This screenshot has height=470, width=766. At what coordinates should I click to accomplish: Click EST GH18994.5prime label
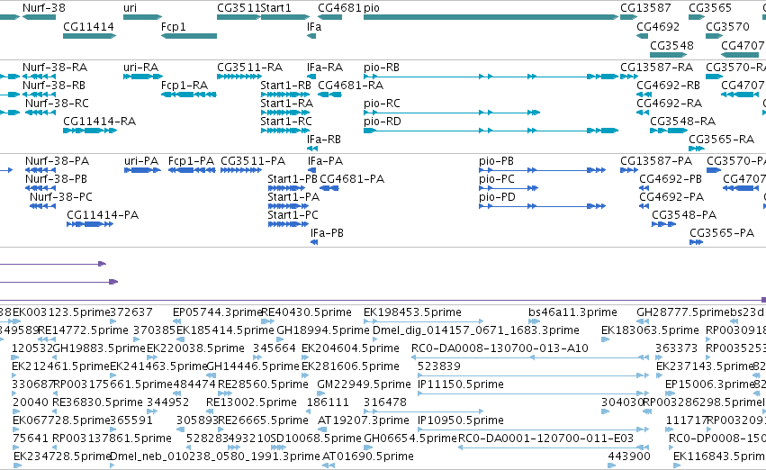click(323, 330)
